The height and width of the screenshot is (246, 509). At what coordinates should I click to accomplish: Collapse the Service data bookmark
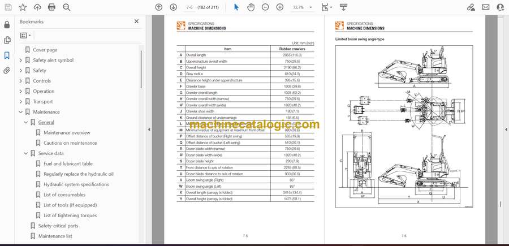(x=26, y=153)
